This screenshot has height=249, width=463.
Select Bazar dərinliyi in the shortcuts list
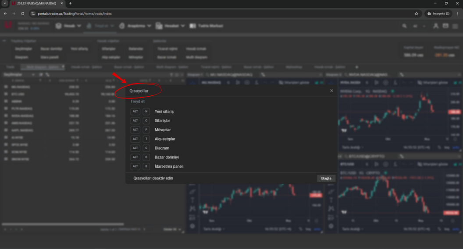pos(167,157)
